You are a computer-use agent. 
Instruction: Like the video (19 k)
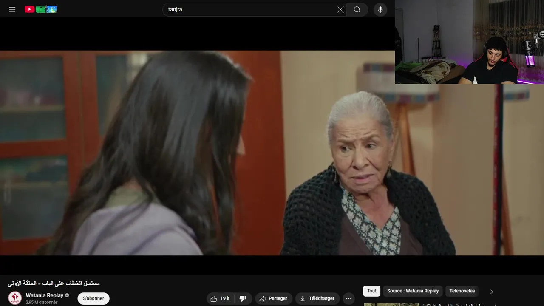(x=220, y=298)
